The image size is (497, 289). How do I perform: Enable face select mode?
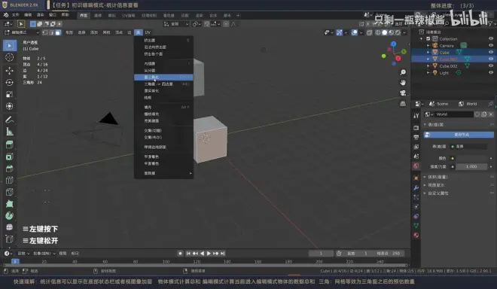58,32
